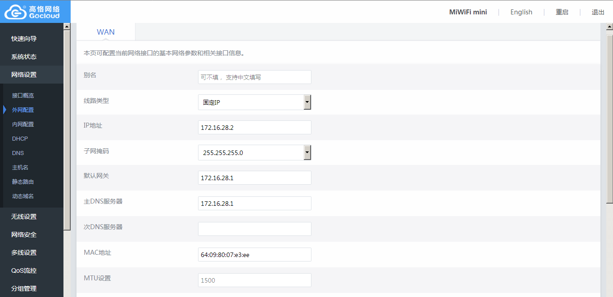613x297 pixels.
Task: Focus the 别名 alias input field
Action: (255, 77)
